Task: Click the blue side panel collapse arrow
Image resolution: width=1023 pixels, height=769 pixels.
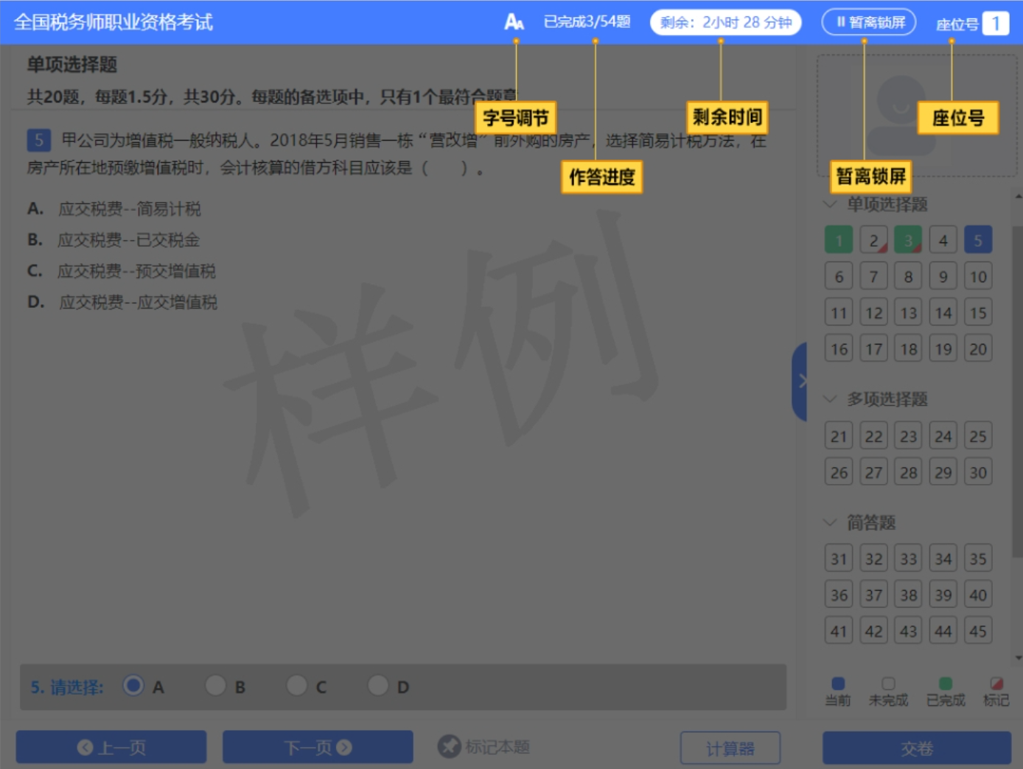Action: pyautogui.click(x=800, y=381)
